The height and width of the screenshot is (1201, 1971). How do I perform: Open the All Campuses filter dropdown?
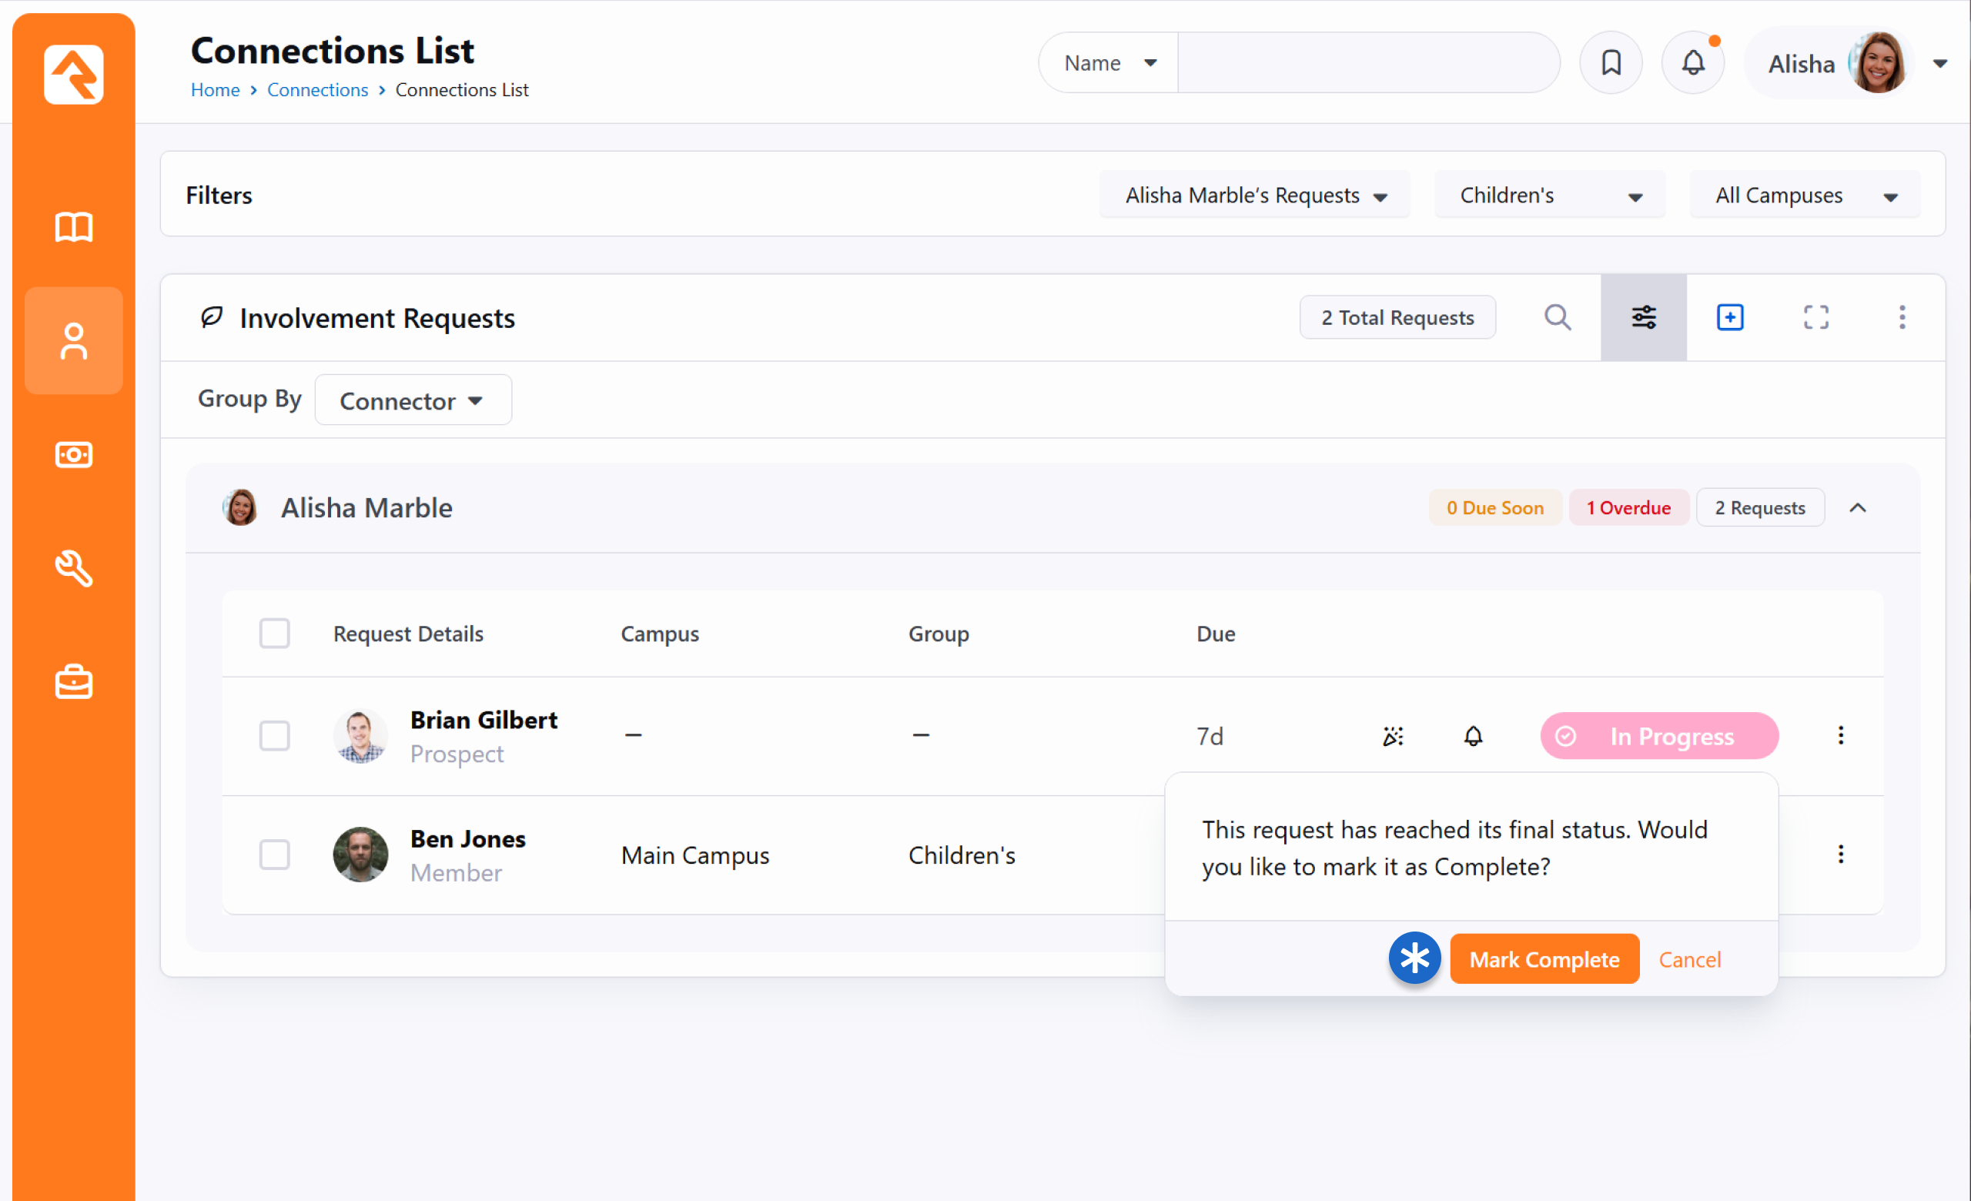pos(1804,195)
